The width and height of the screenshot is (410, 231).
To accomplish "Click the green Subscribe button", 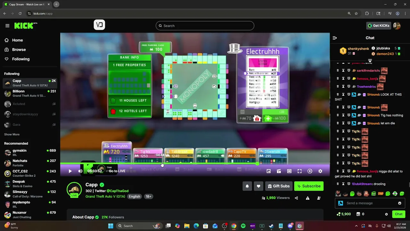I will tap(309, 186).
